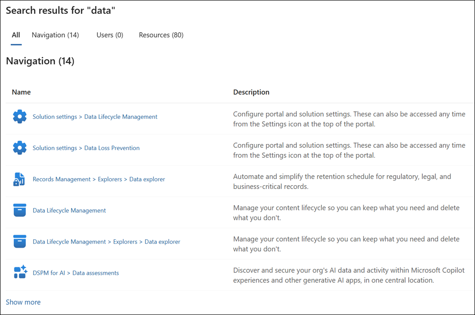Screen dimensions: 475x315
Task: Switch to the All tab
Action: coord(16,35)
